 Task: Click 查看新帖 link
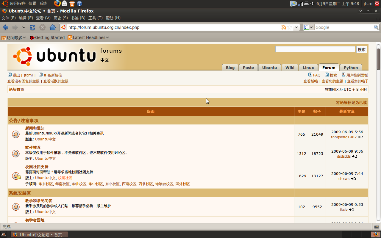click(x=310, y=81)
